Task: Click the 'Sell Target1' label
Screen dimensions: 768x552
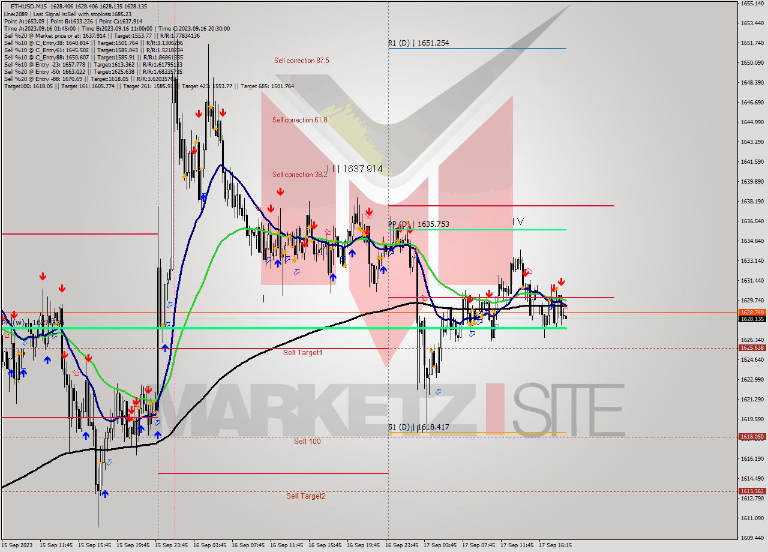Action: pyautogui.click(x=302, y=353)
